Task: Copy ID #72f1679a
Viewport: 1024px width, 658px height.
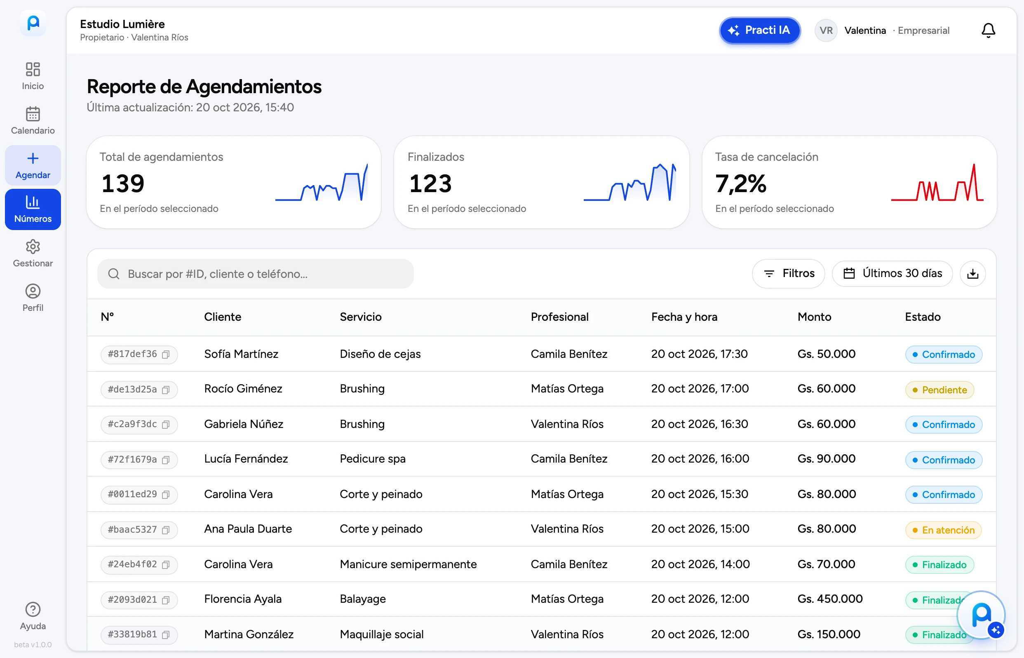Action: coord(166,460)
